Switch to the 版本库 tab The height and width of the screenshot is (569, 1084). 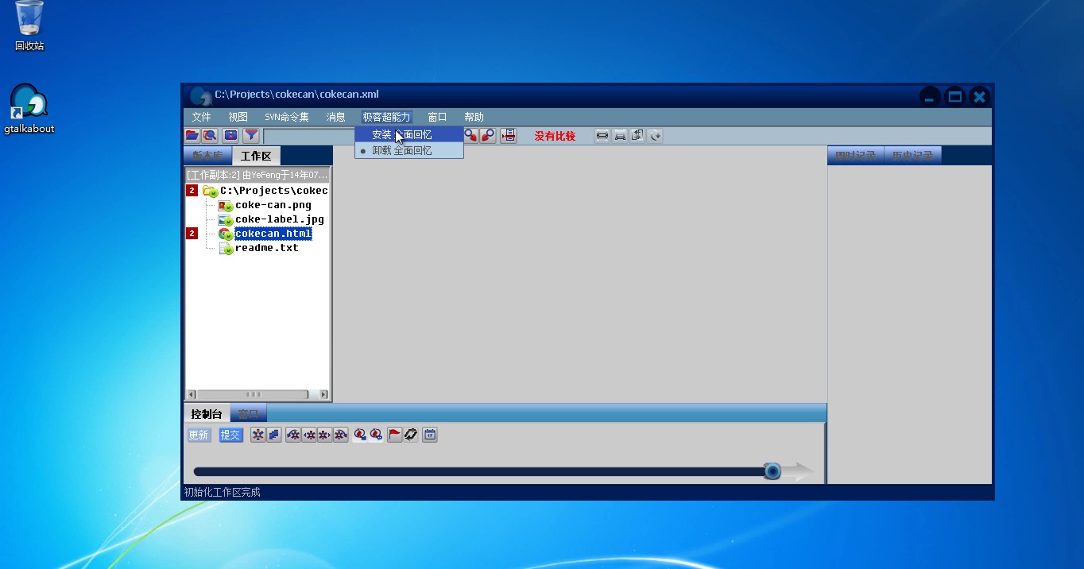pos(208,156)
